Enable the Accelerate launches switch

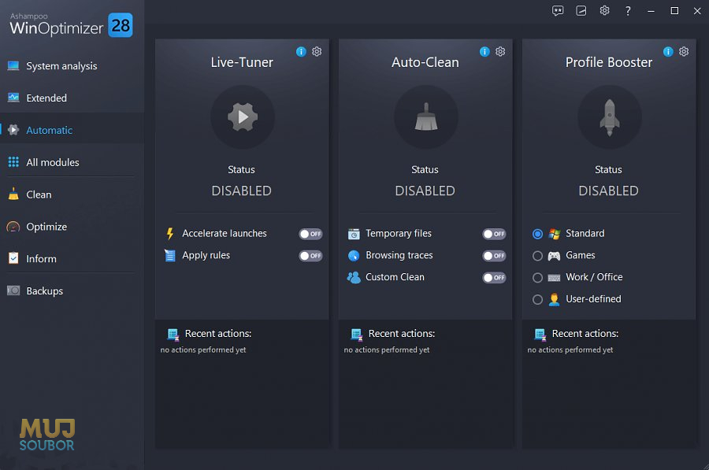310,234
